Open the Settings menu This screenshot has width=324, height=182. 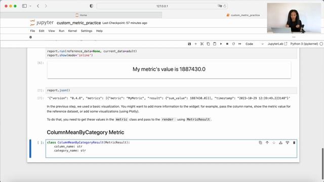pyautogui.click(x=87, y=31)
